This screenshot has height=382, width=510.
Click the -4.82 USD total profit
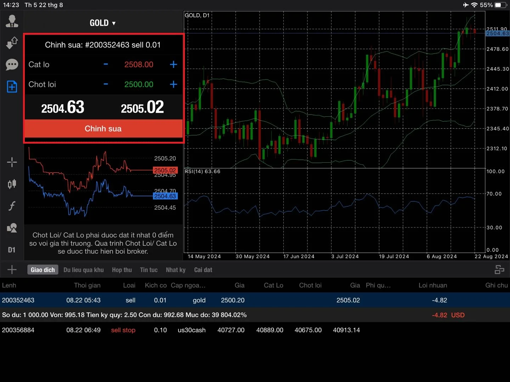pyautogui.click(x=448, y=315)
